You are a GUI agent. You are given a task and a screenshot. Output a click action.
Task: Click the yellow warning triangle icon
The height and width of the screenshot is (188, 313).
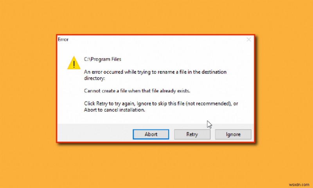pyautogui.click(x=74, y=63)
